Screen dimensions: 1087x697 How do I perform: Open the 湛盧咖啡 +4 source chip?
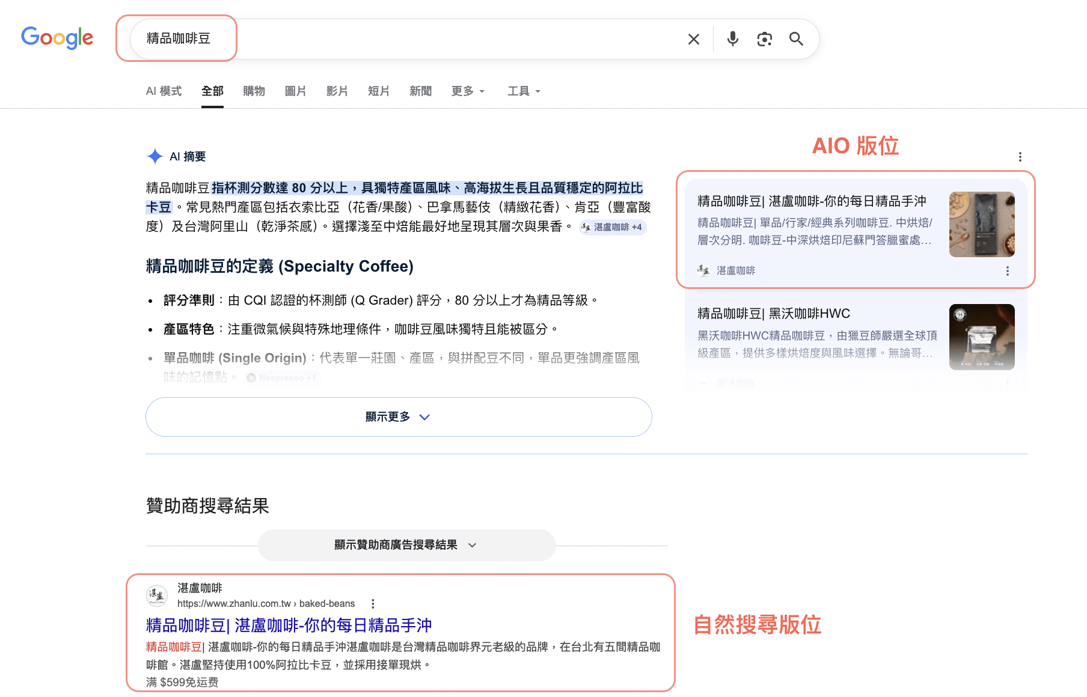click(x=612, y=227)
